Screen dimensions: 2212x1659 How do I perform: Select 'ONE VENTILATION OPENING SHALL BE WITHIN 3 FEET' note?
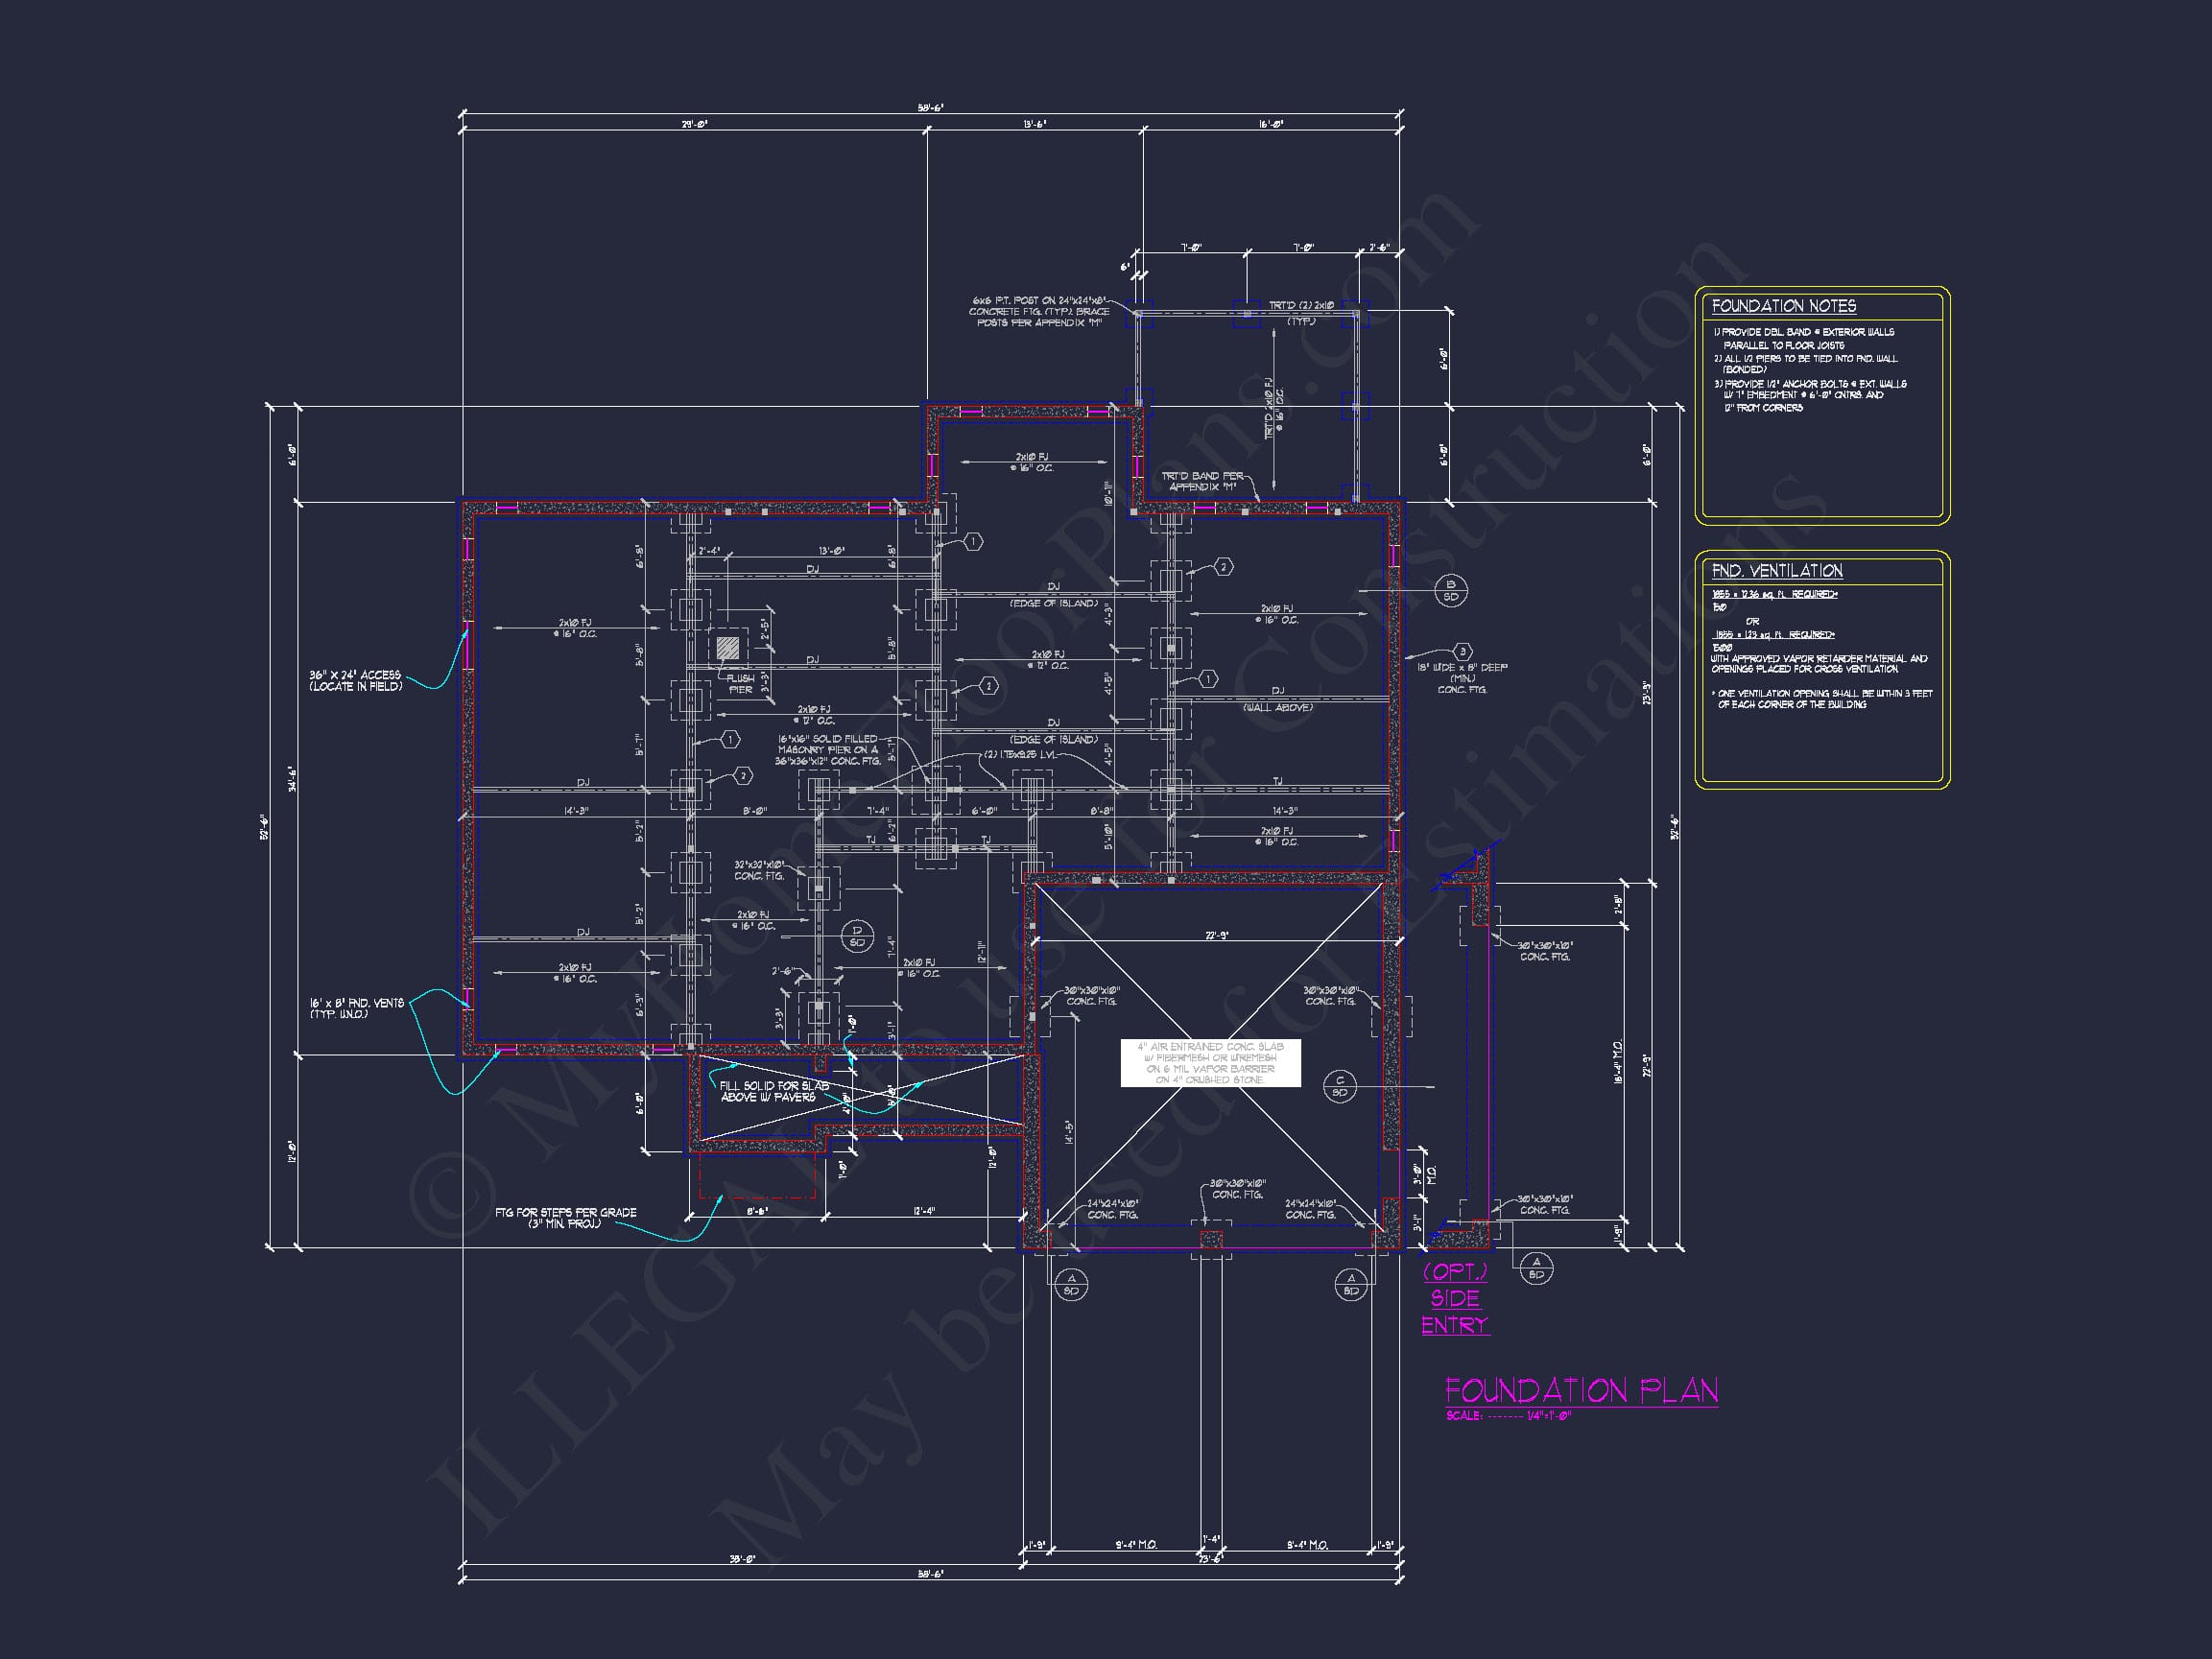click(1821, 699)
